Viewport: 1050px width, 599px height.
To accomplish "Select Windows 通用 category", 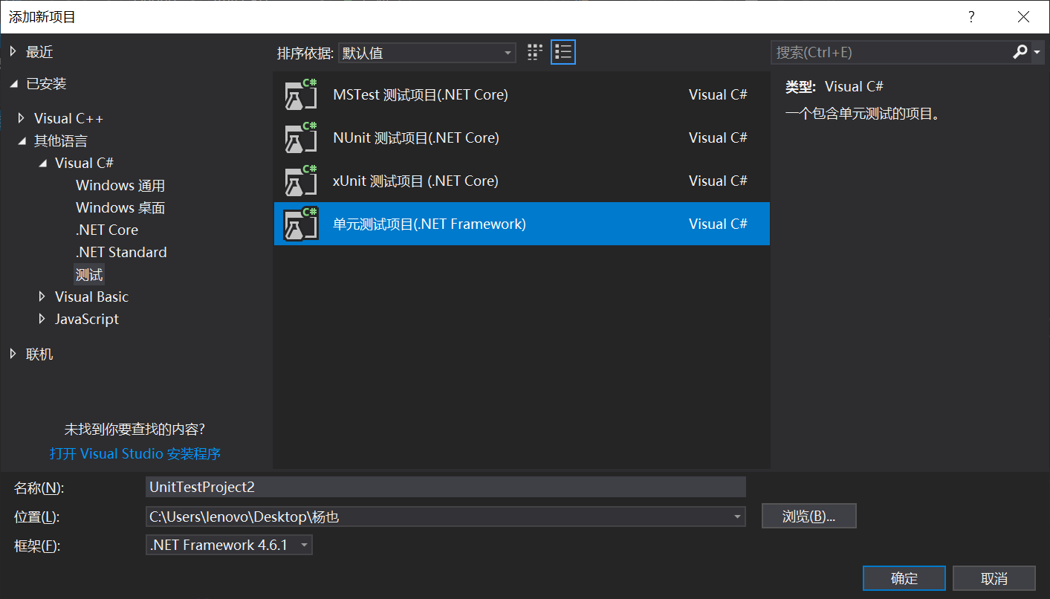I will coord(120,186).
